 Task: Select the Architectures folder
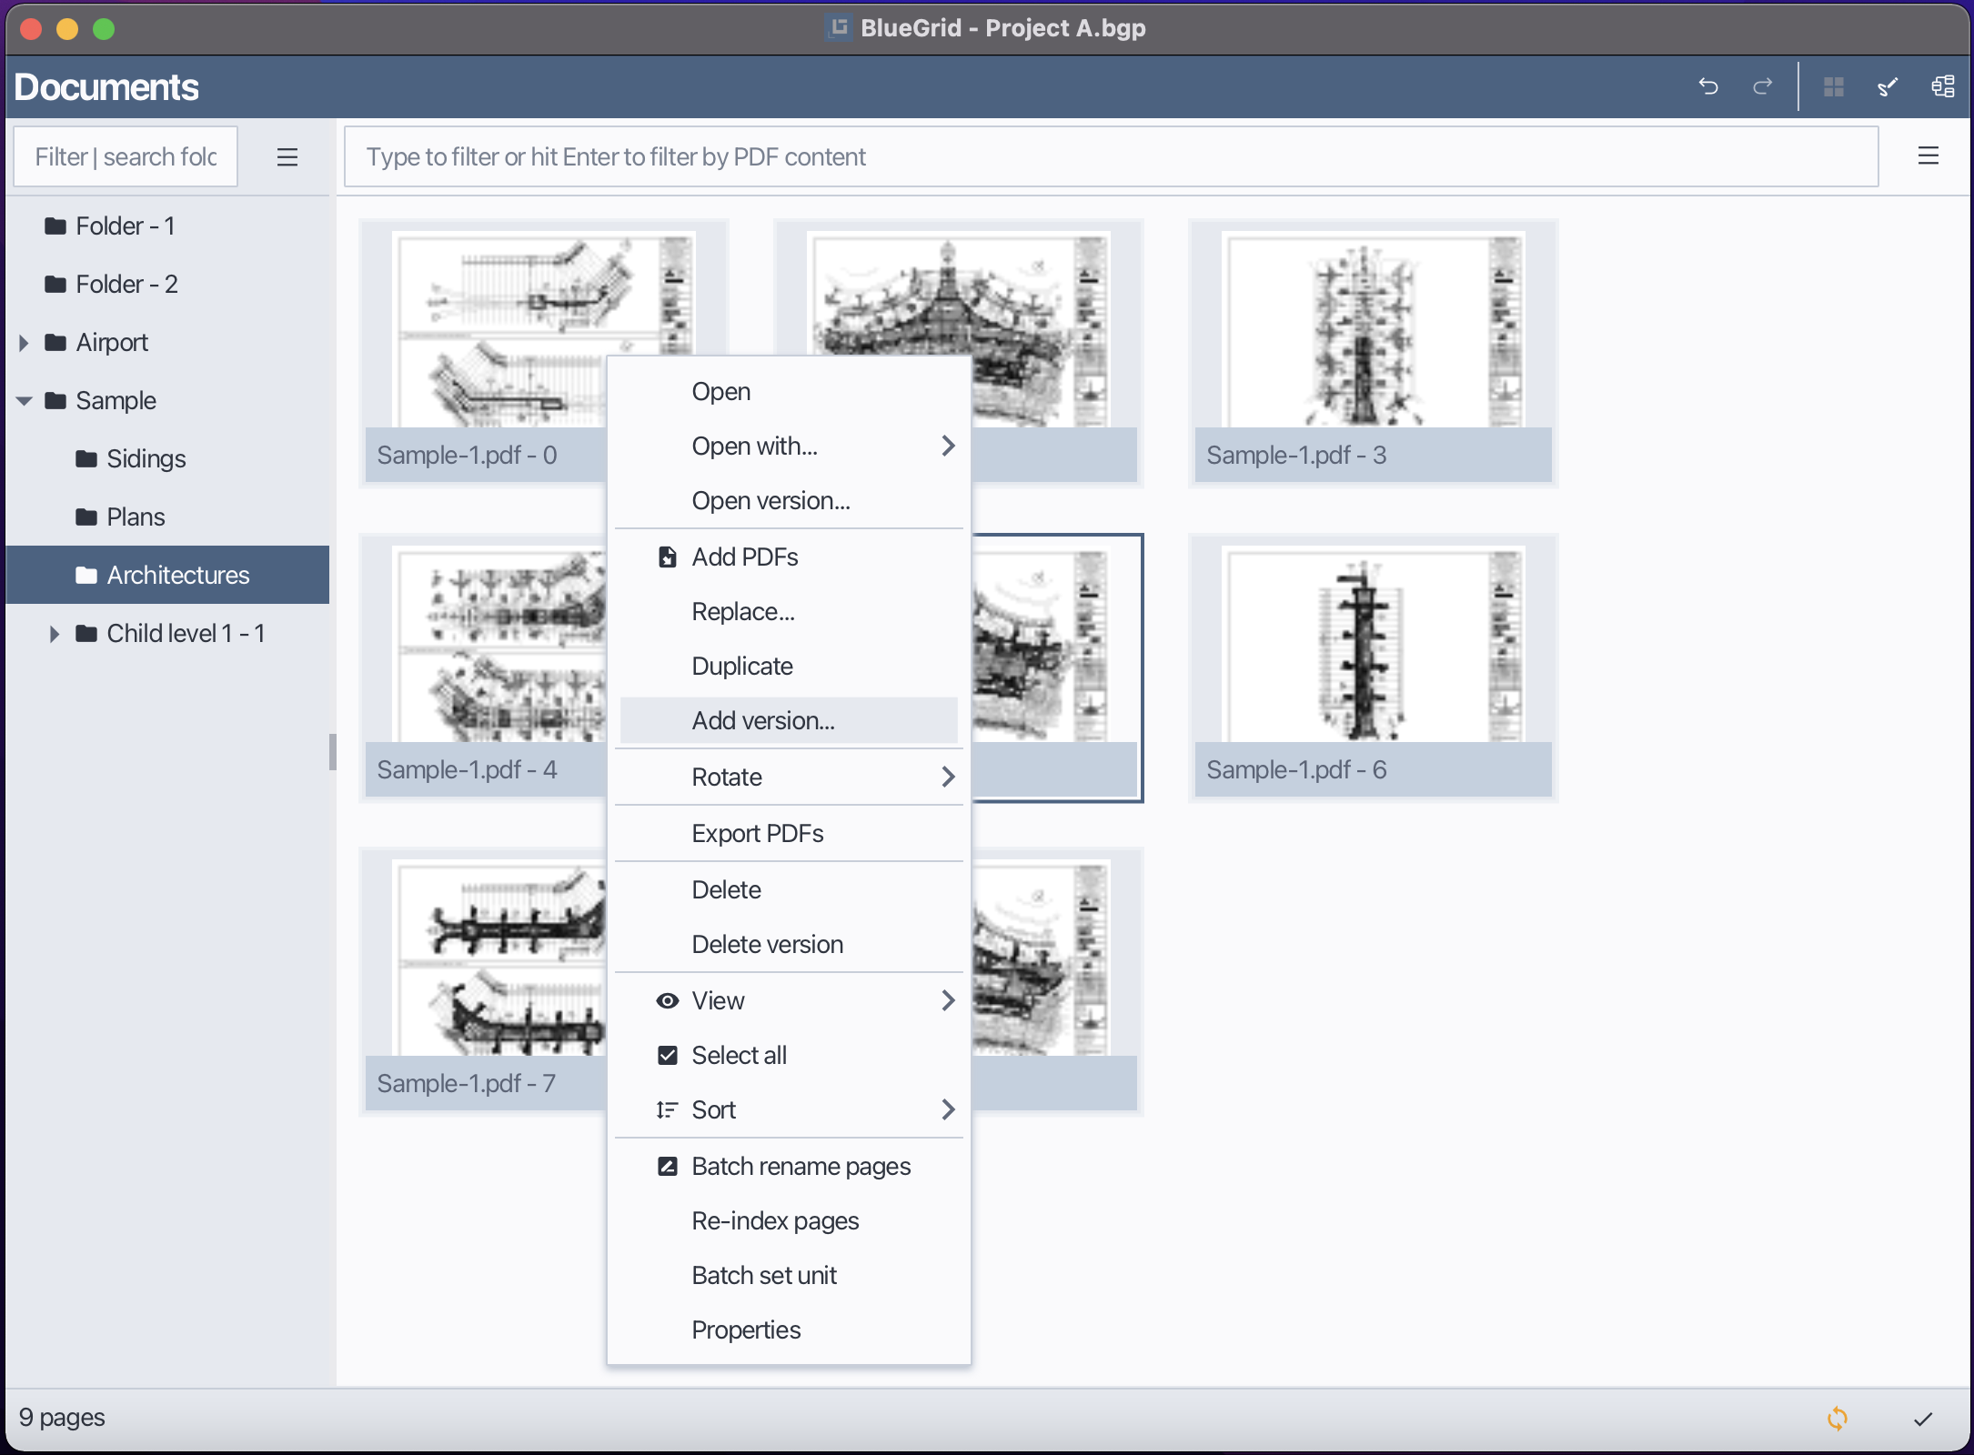click(x=178, y=575)
